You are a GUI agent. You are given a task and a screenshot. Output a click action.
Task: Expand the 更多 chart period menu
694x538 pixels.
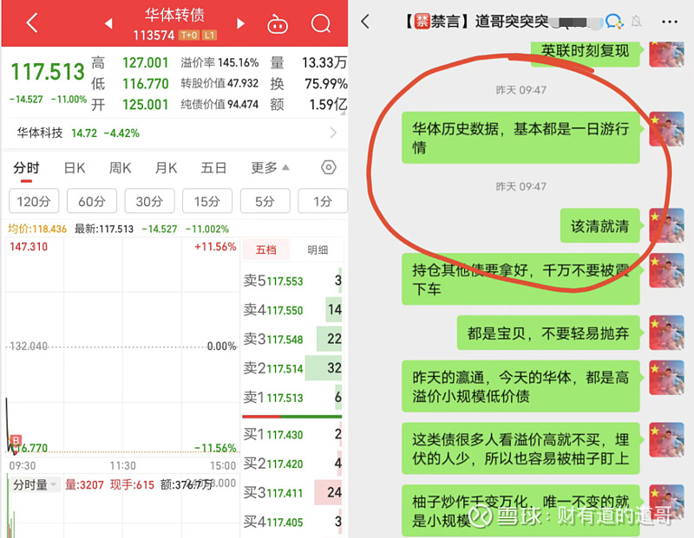coord(270,167)
